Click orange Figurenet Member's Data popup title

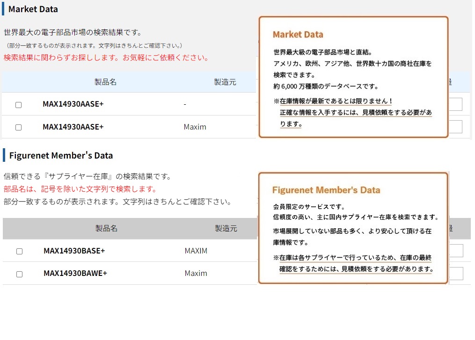(326, 190)
